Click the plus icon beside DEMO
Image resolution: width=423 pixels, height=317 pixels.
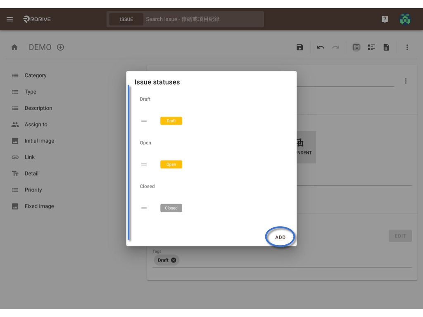(60, 47)
